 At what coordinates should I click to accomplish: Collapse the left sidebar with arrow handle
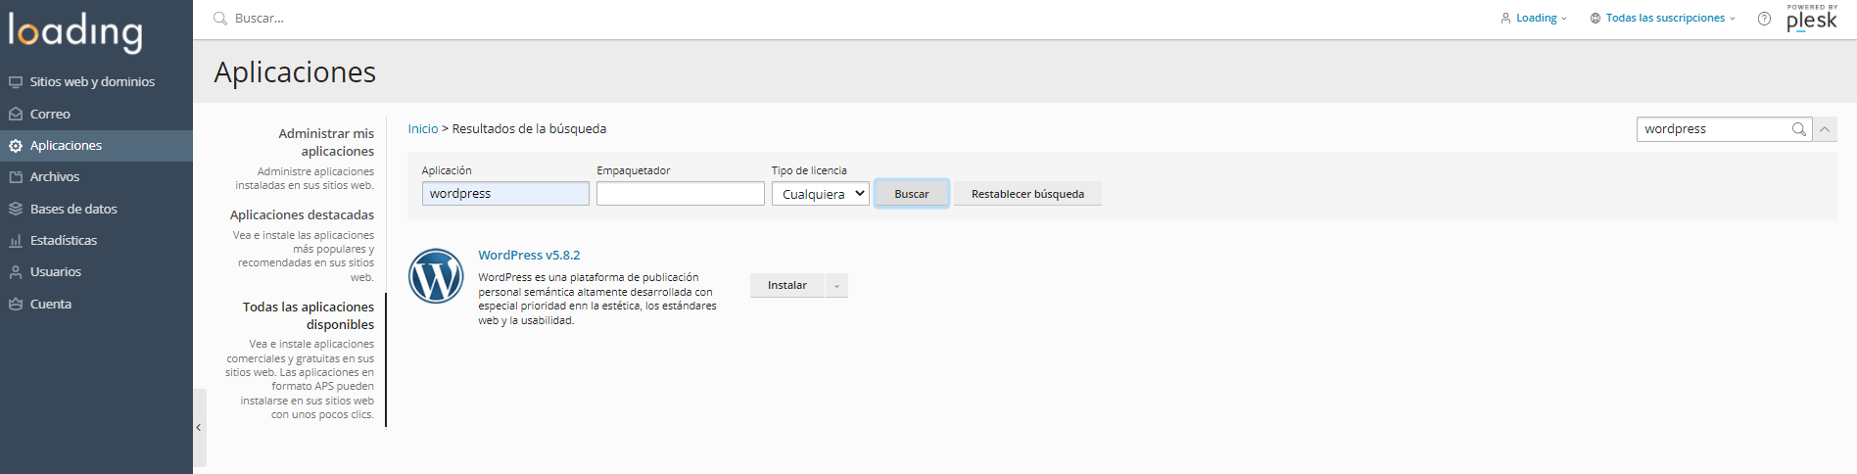[199, 427]
